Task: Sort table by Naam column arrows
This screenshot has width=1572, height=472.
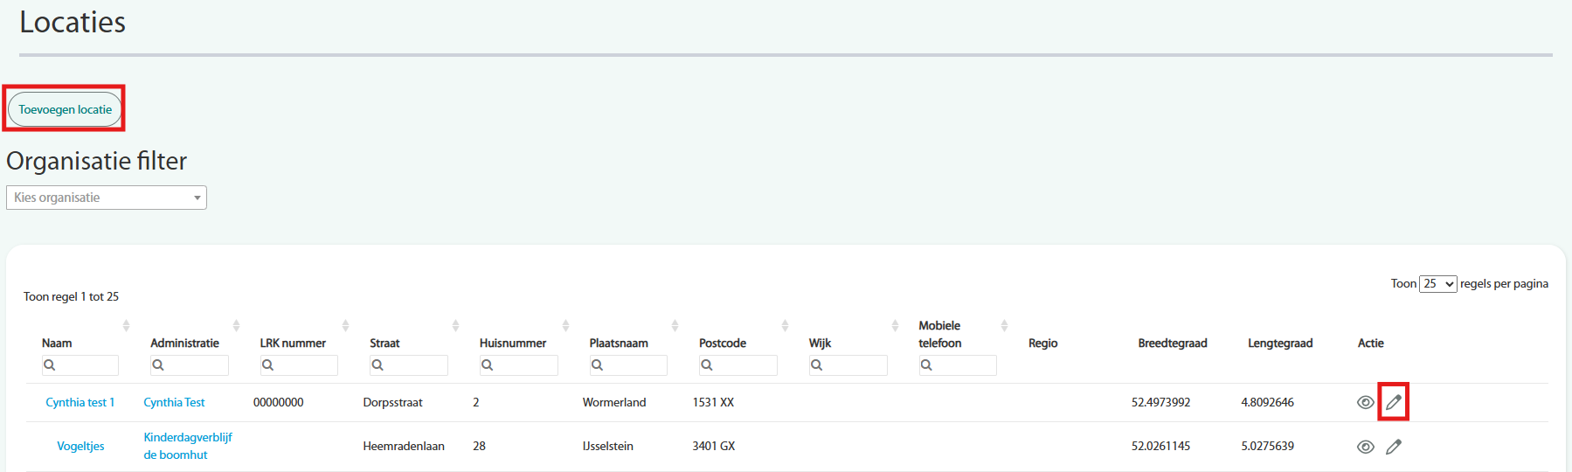Action: pyautogui.click(x=126, y=325)
